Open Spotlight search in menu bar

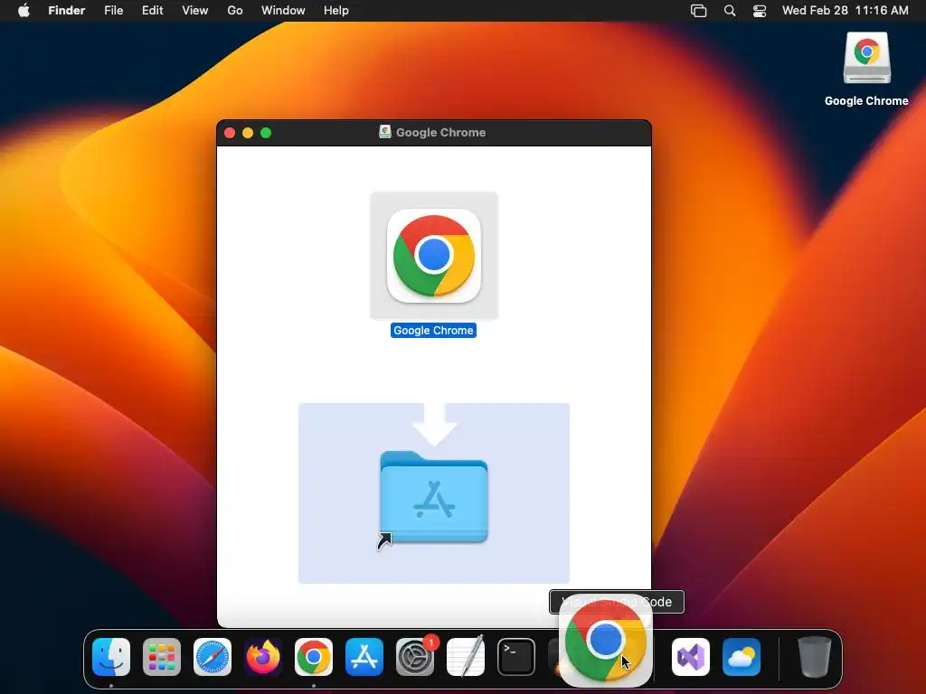pyautogui.click(x=730, y=11)
